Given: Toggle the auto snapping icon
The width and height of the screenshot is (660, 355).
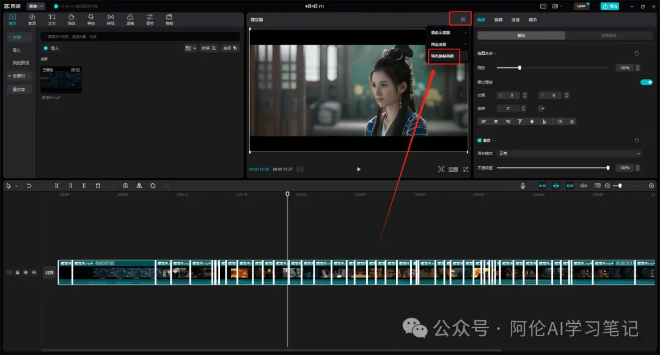Looking at the screenshot, I should point(556,186).
